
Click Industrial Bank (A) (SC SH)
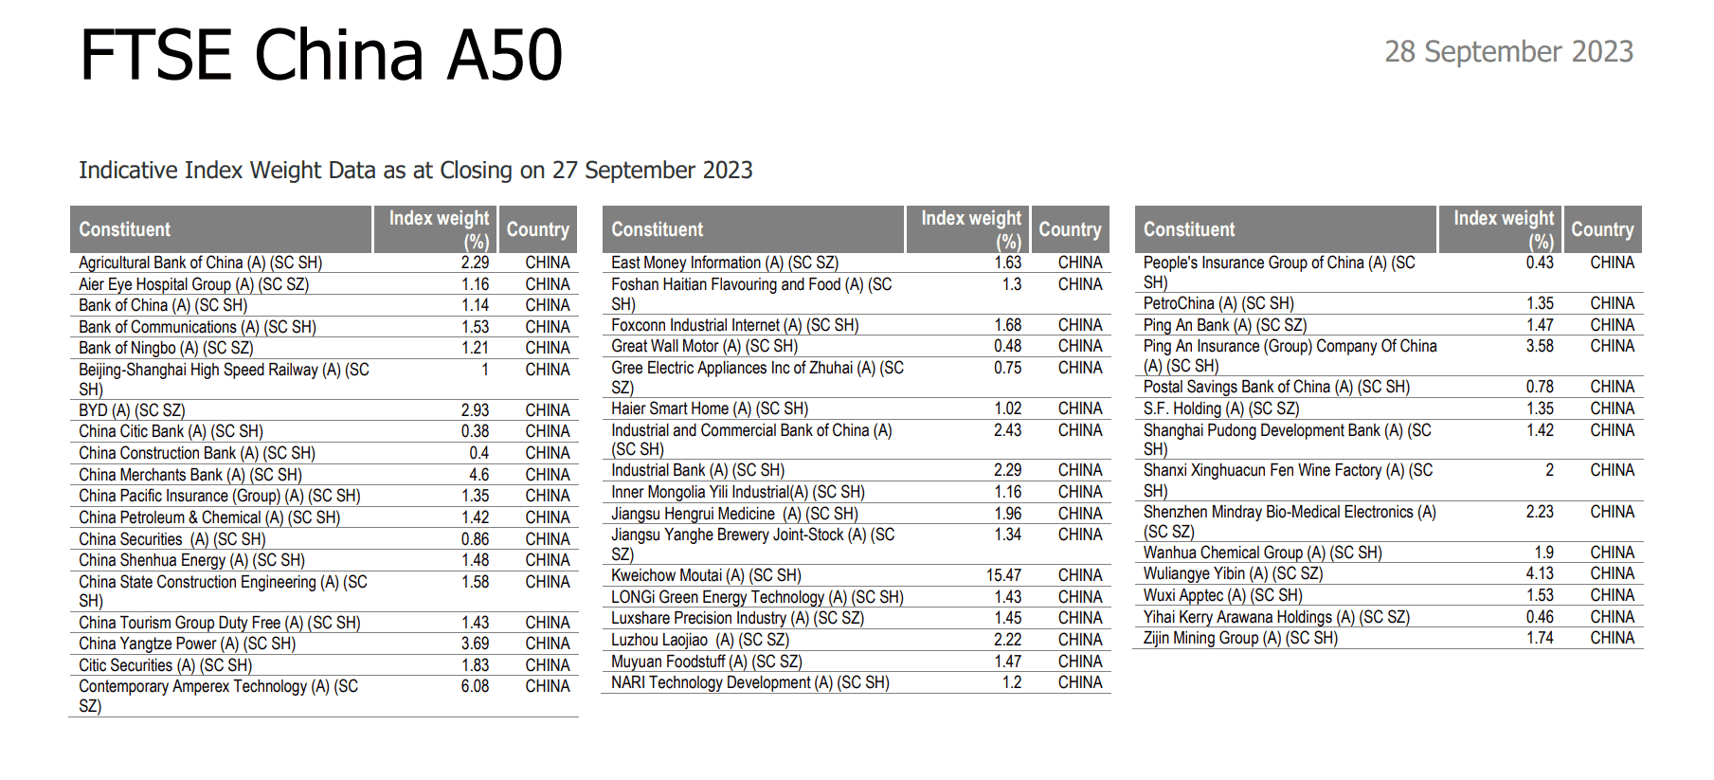[x=698, y=470]
